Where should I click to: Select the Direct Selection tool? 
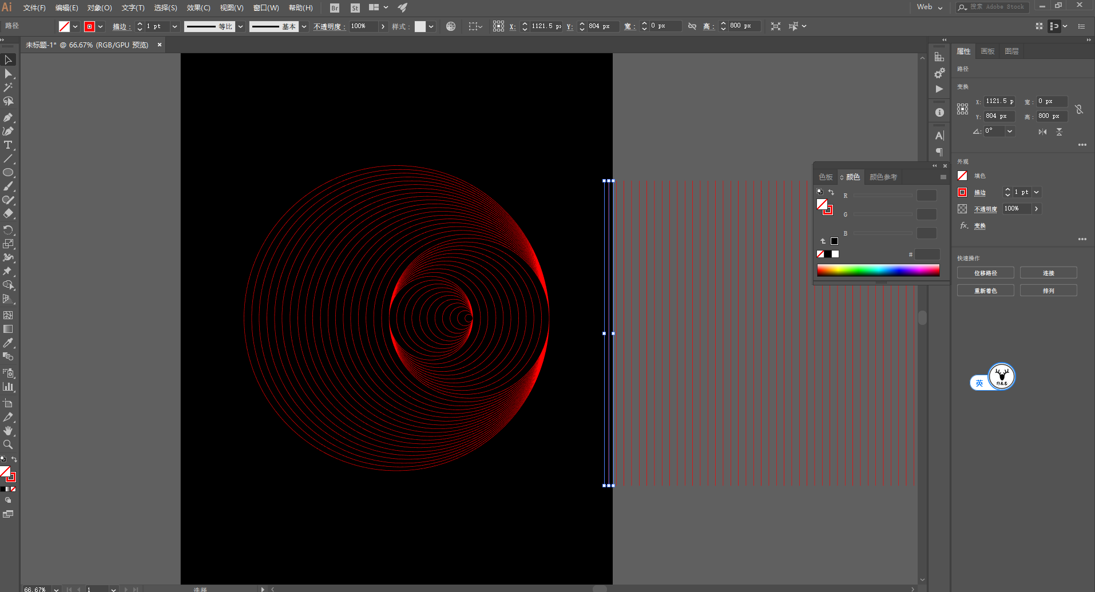[8, 74]
